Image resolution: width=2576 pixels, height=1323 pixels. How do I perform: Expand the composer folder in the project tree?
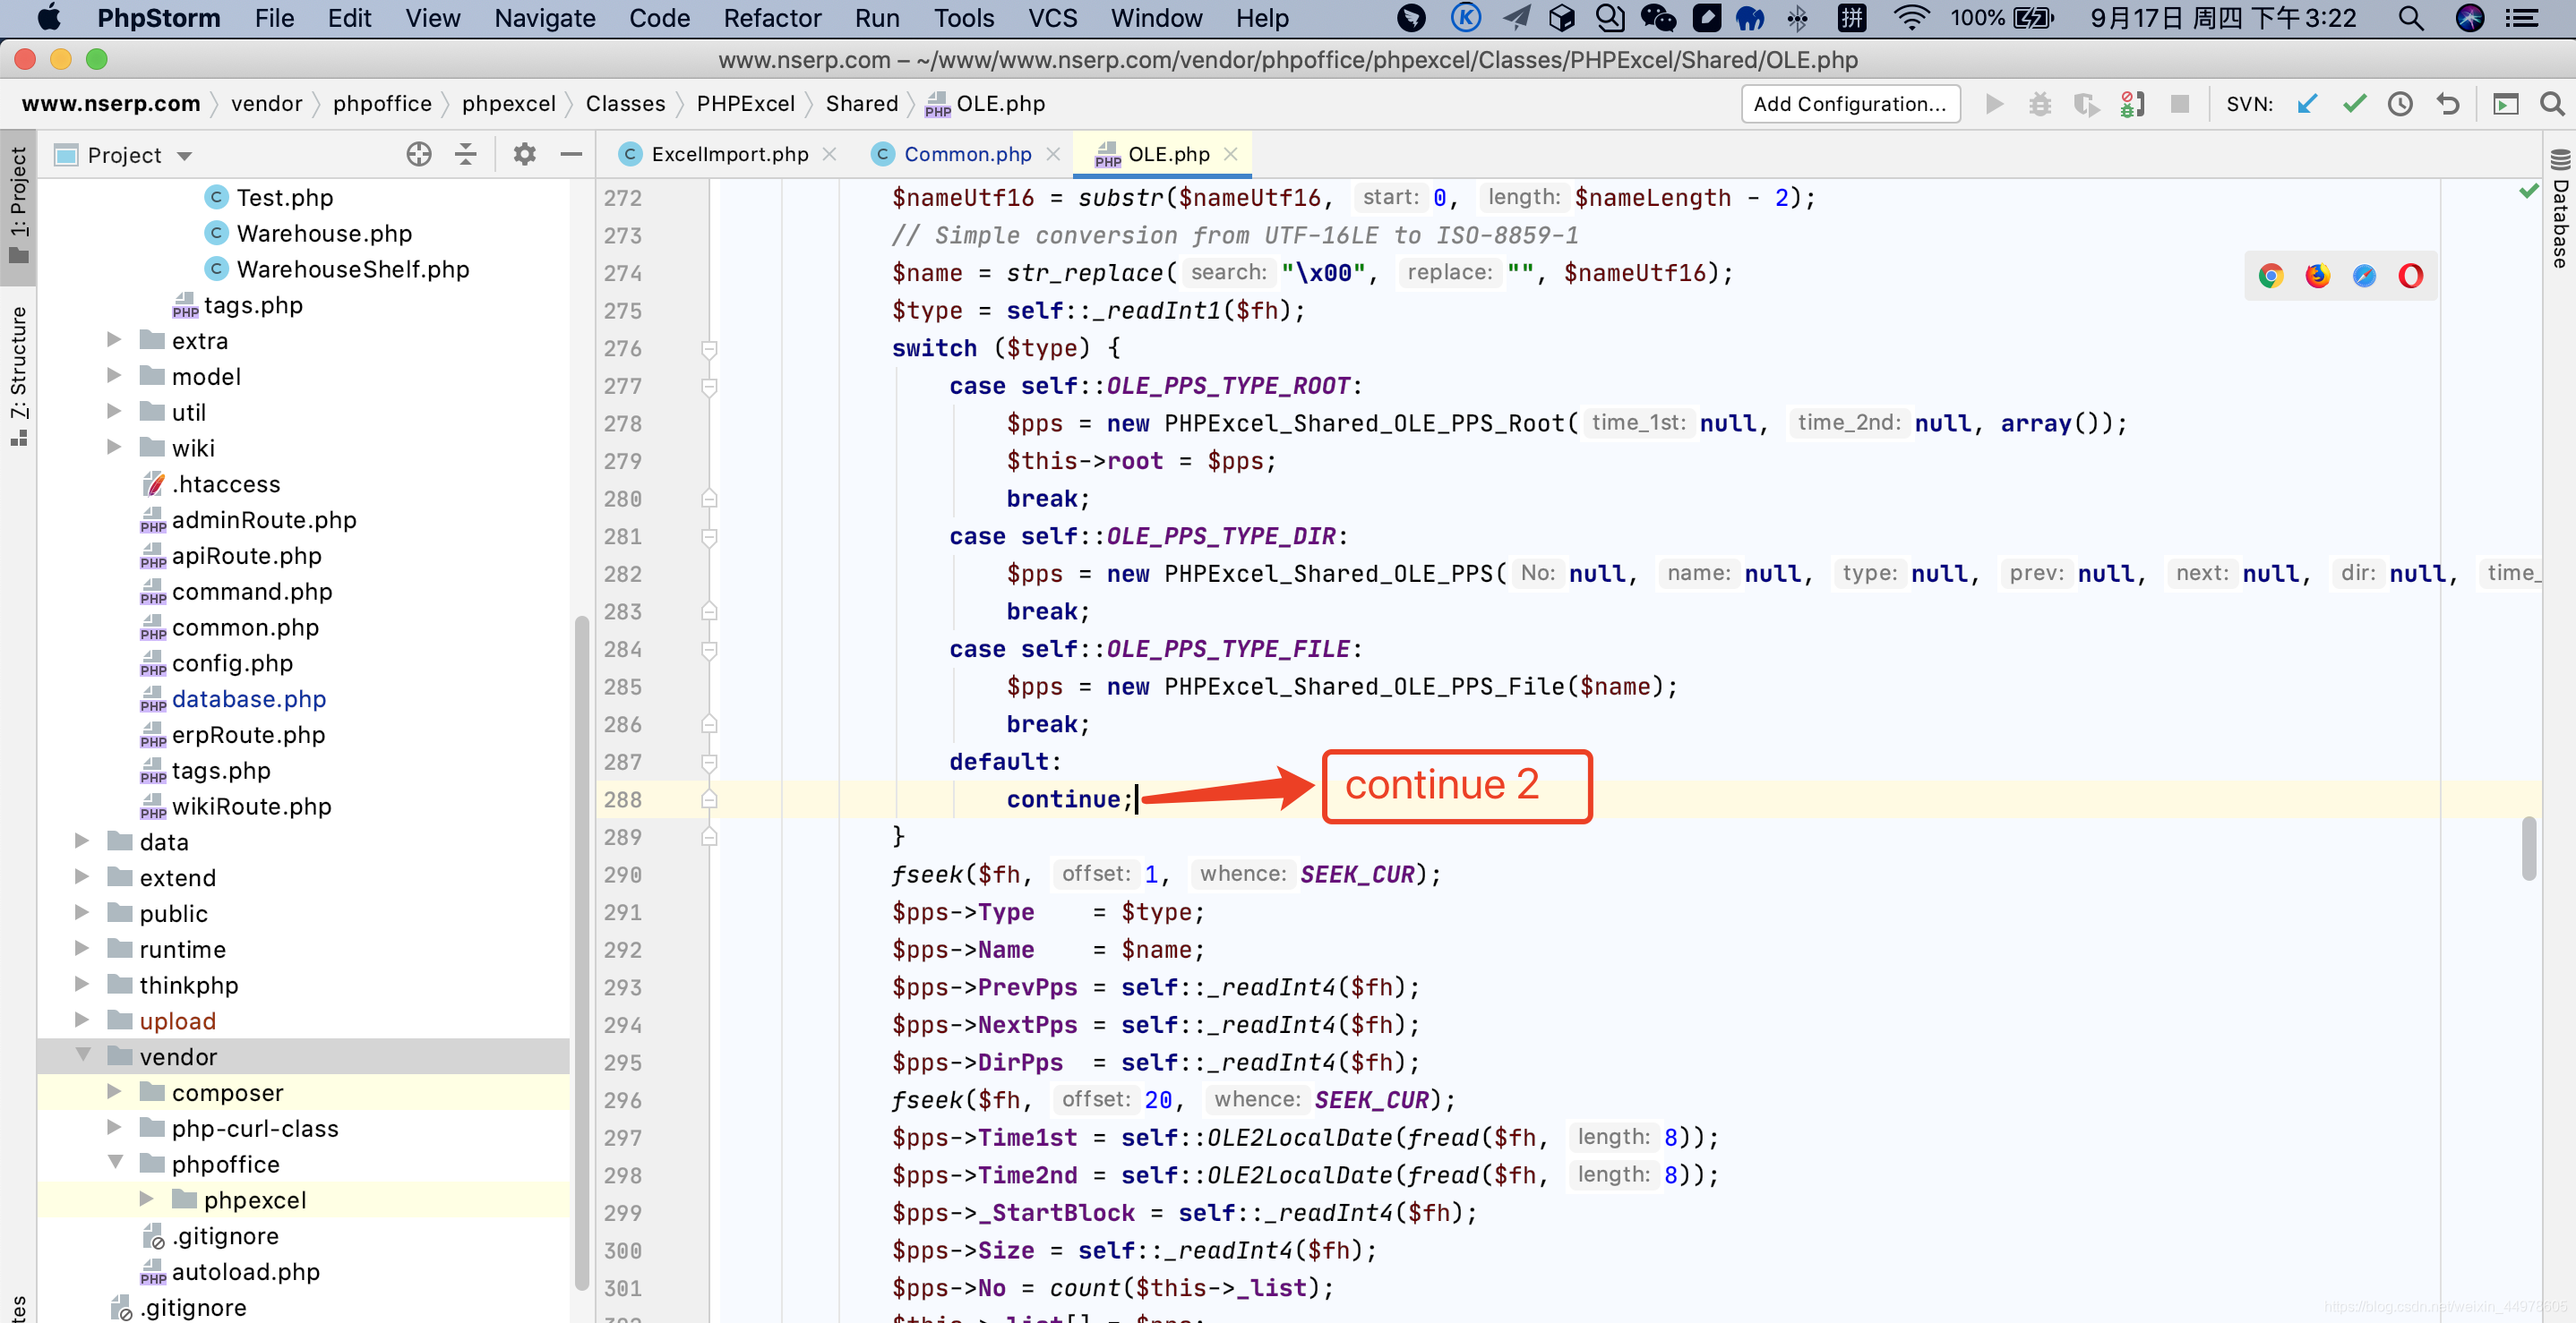click(x=113, y=1092)
